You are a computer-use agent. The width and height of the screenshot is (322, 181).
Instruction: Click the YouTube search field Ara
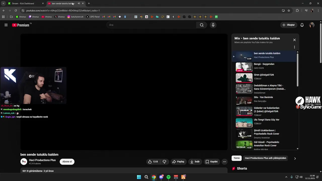(x=152, y=25)
